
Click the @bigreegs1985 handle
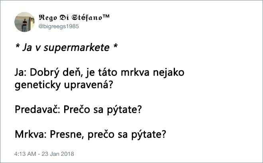click(x=56, y=27)
